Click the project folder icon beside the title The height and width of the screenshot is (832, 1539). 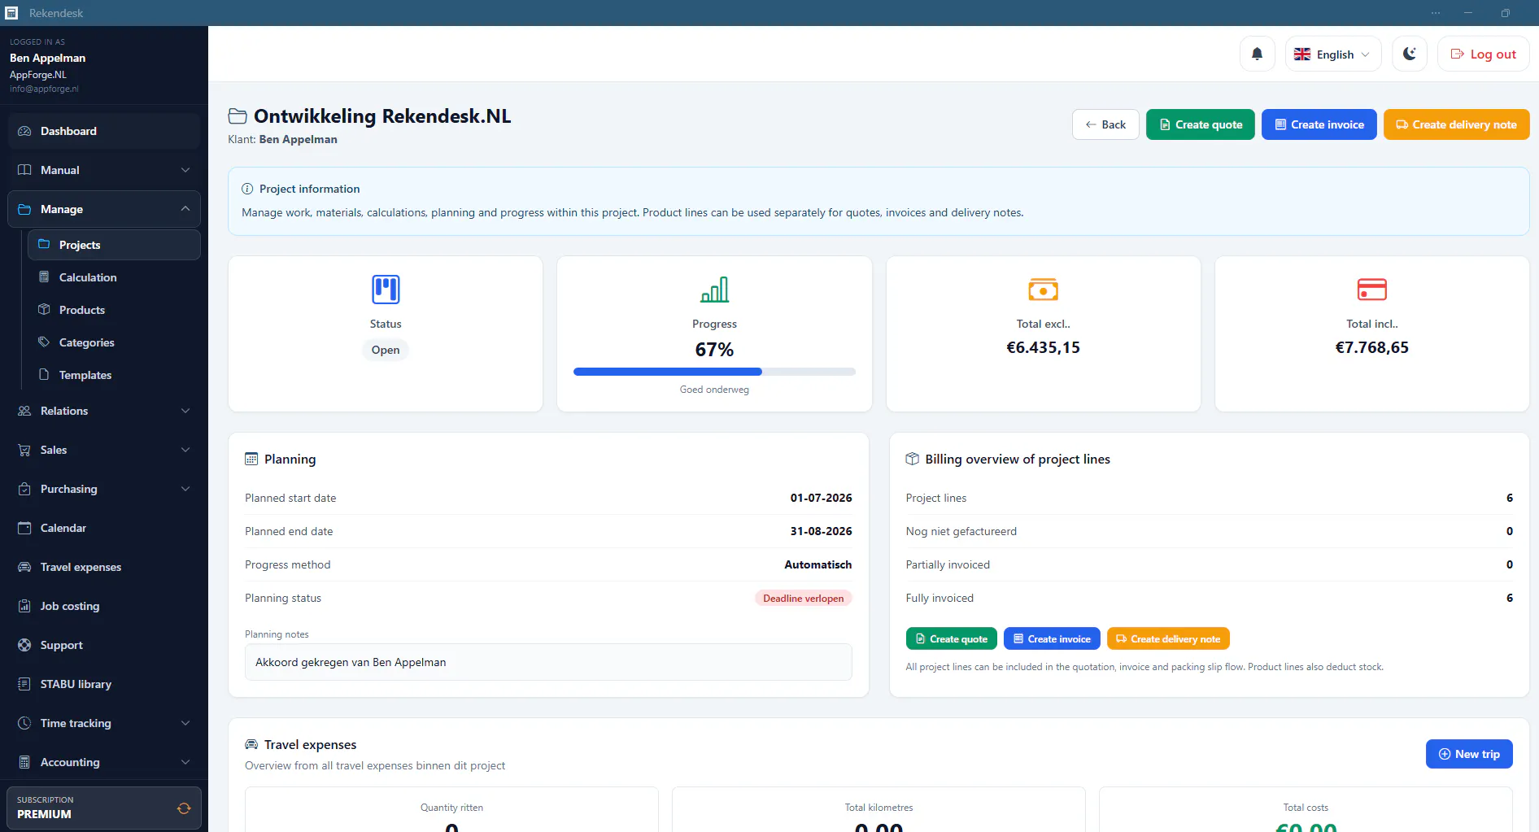(238, 116)
